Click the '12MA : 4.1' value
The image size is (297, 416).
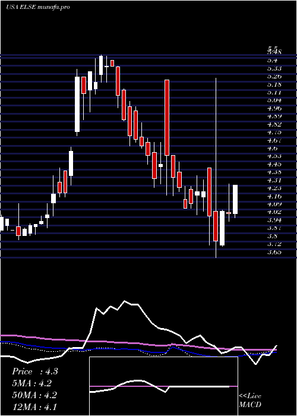coord(34,407)
